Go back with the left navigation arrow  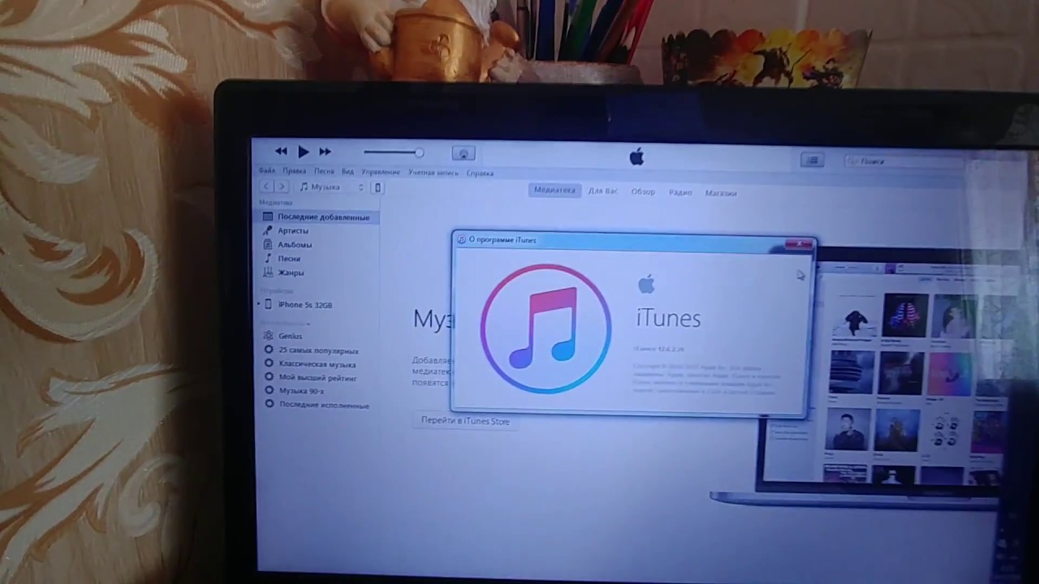pyautogui.click(x=266, y=187)
